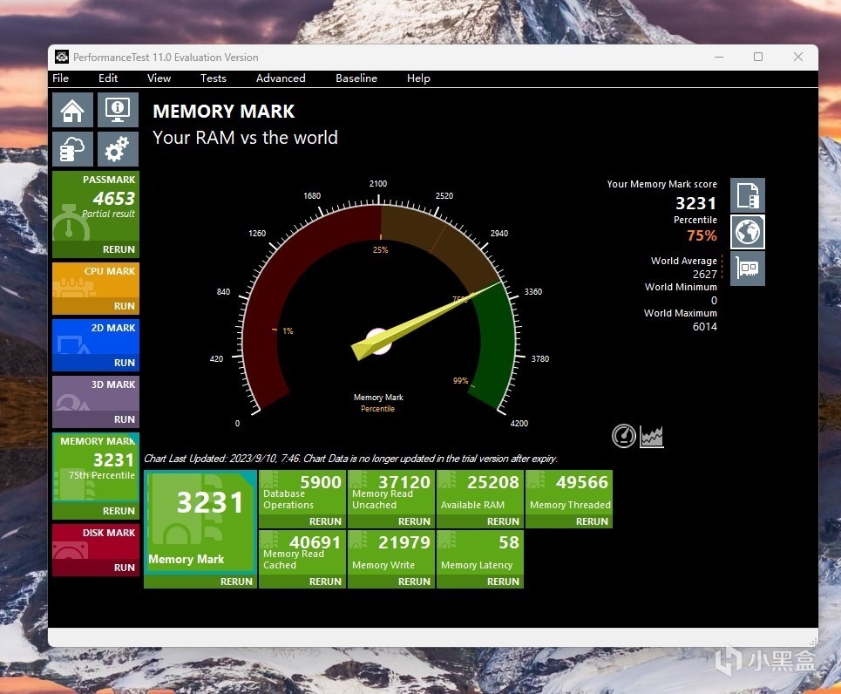Click the Chart Last Updated notice text
This screenshot has width=841, height=694.
350,459
